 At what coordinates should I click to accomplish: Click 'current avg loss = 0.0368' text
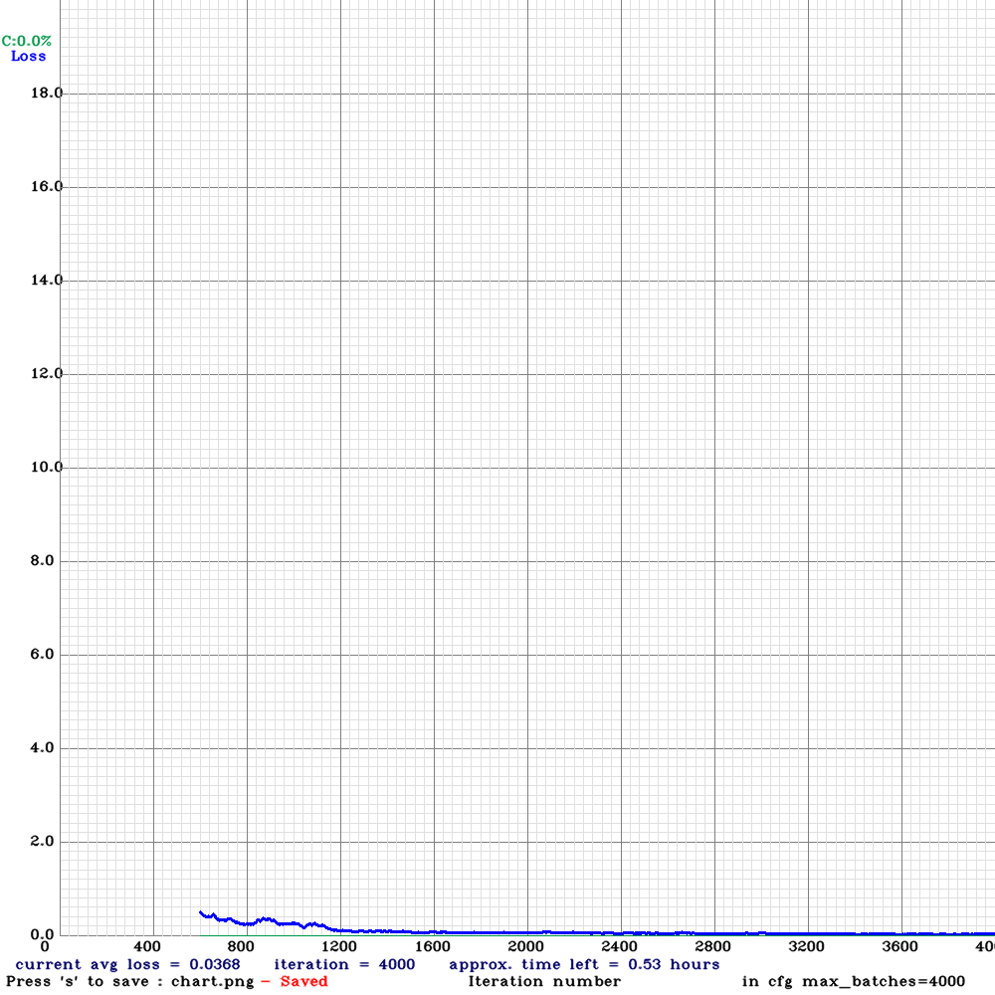[x=127, y=964]
